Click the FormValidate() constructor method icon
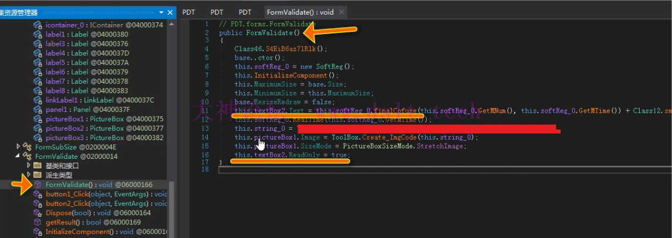This screenshot has width=672, height=238. (38, 185)
